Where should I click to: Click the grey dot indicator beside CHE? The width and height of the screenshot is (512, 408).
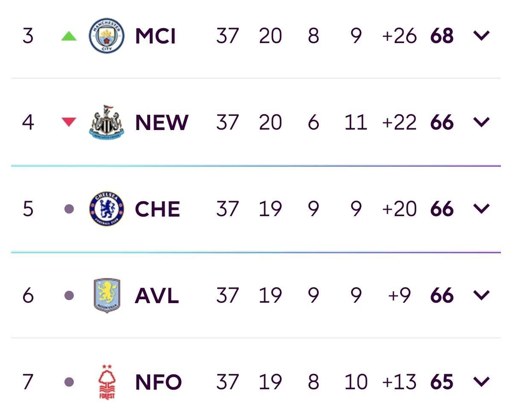69,209
